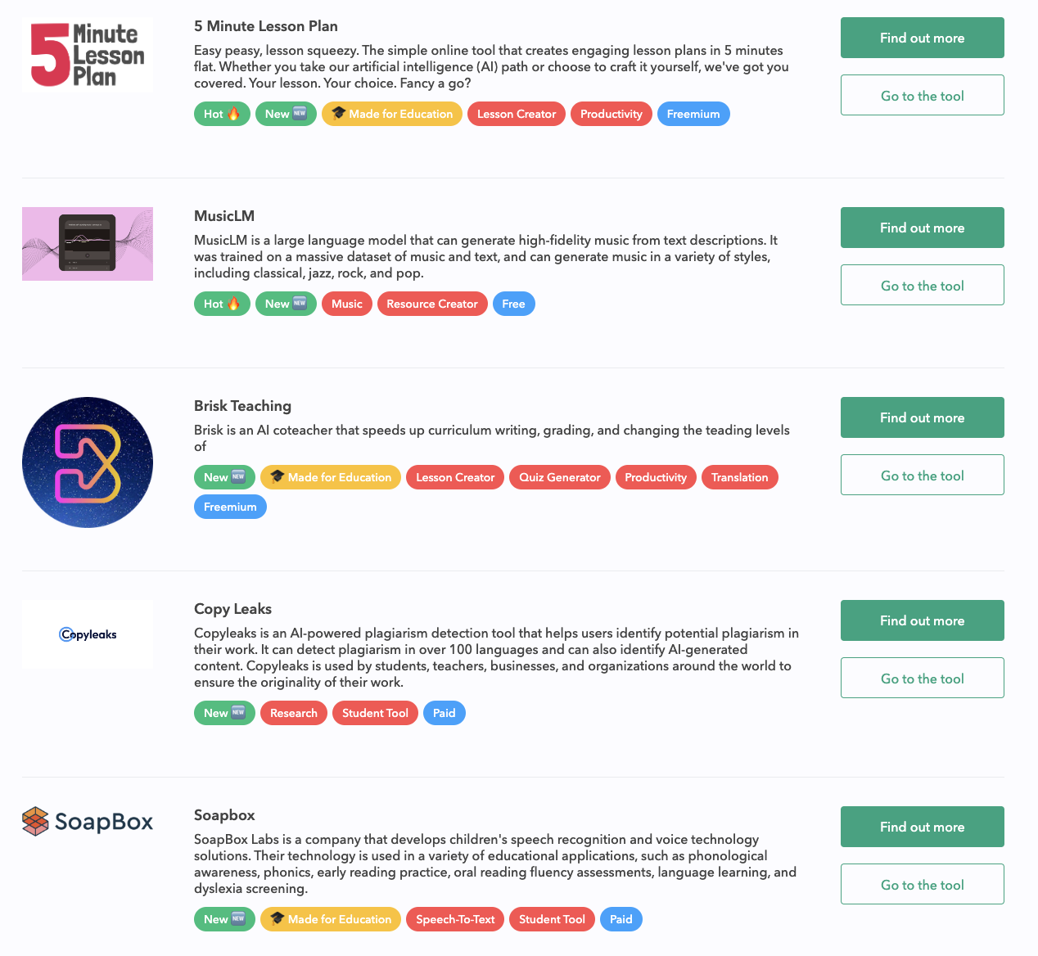1038x956 pixels.
Task: Click the Brisk Teaching round logo
Action: point(88,462)
